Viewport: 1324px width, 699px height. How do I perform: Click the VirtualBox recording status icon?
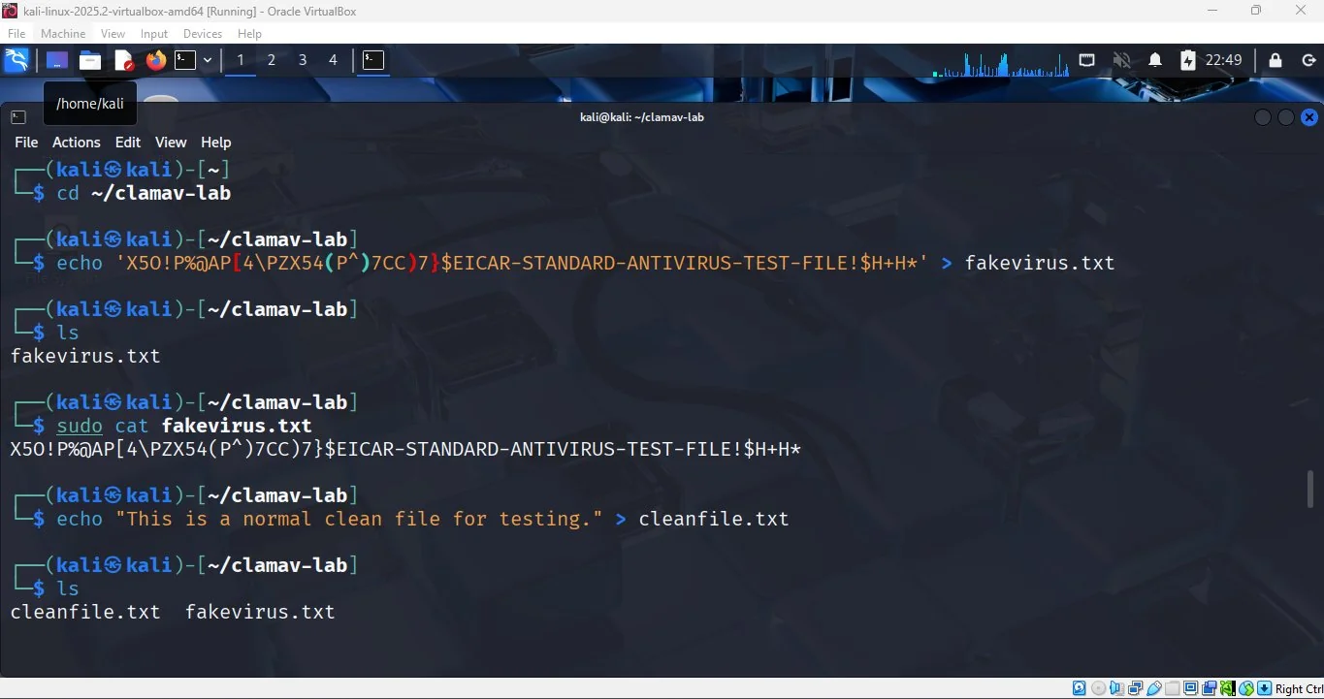1210,688
